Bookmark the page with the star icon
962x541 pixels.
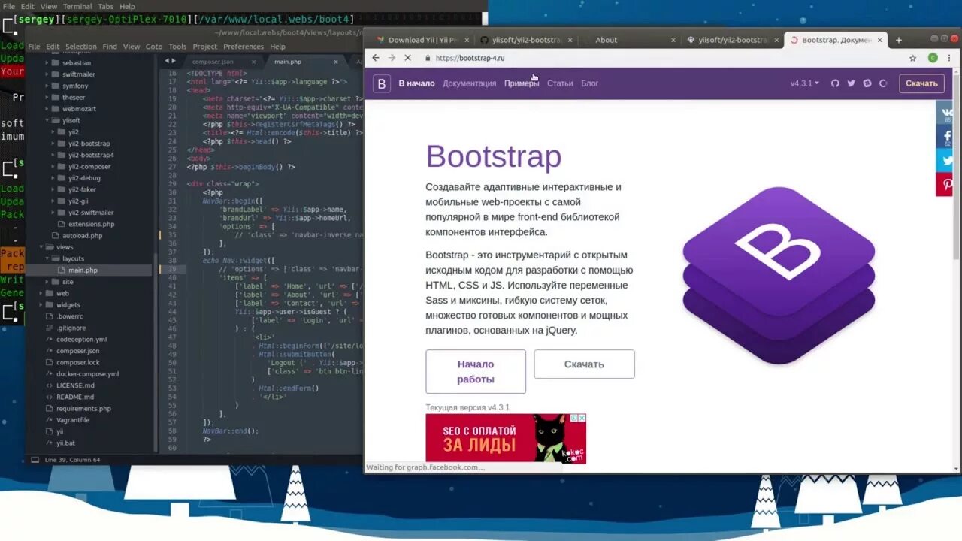click(913, 58)
